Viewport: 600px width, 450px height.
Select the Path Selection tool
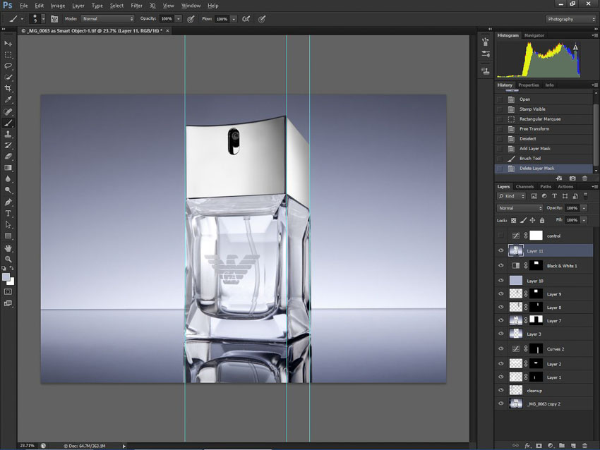[8, 224]
